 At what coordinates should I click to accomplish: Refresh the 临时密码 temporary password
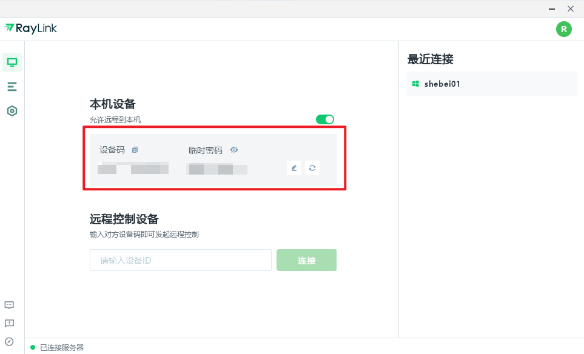point(312,168)
